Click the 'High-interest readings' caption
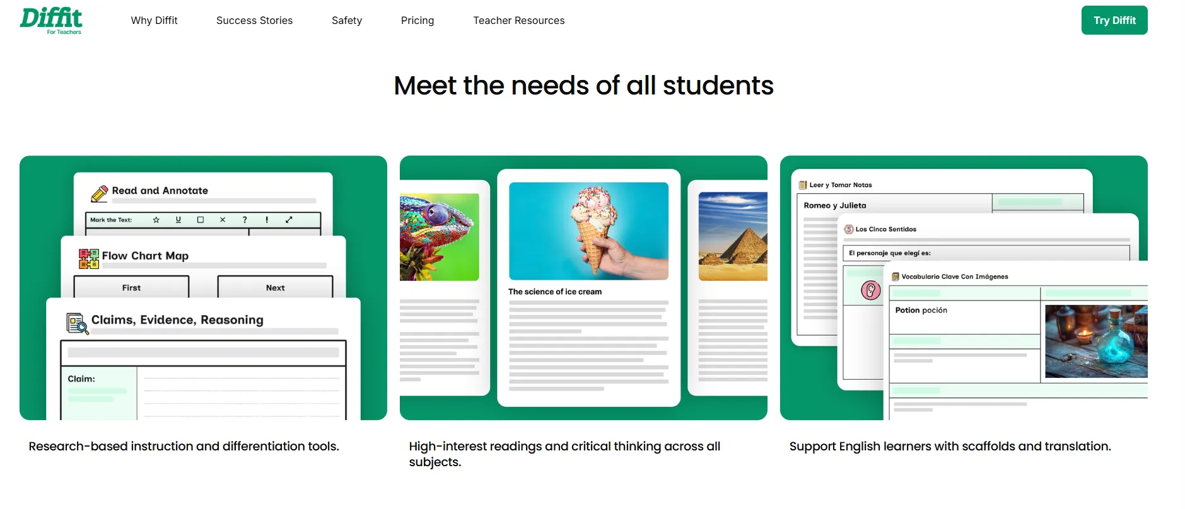 (x=564, y=454)
